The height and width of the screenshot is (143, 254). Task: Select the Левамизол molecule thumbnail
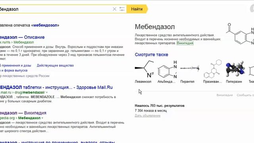(x=144, y=69)
